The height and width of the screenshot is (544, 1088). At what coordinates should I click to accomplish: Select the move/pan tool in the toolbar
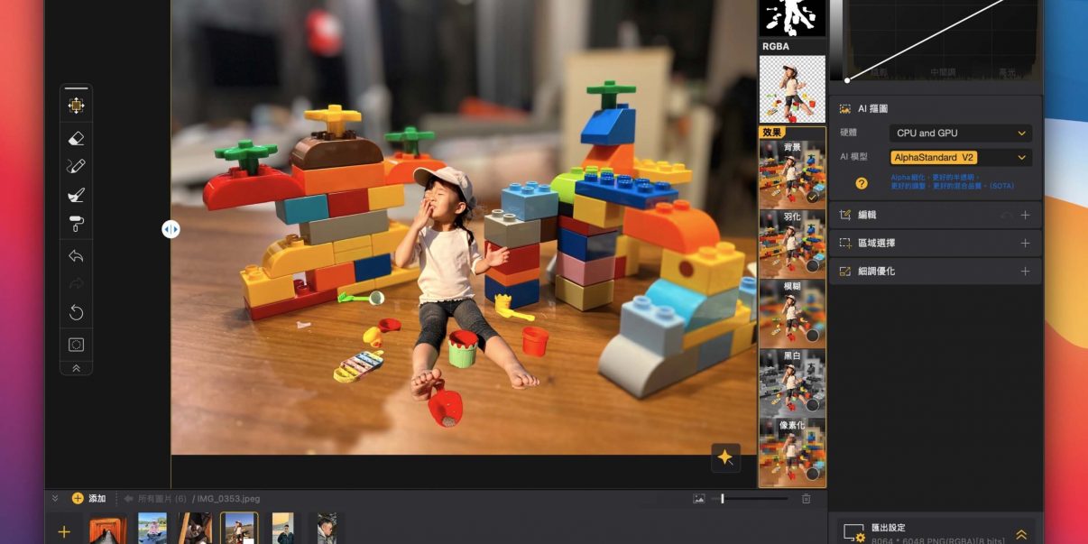[76, 106]
